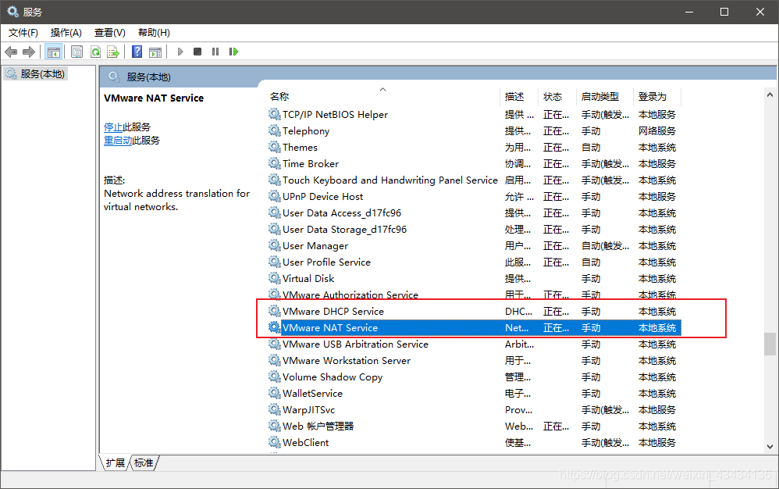Image resolution: width=779 pixels, height=489 pixels.
Task: Click the gear icon beside WalletService
Action: point(274,393)
